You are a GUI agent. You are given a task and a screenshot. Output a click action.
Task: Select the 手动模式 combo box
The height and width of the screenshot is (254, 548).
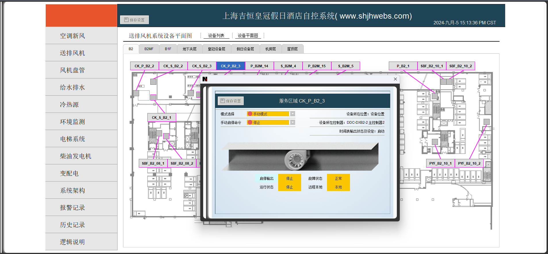coord(271,114)
